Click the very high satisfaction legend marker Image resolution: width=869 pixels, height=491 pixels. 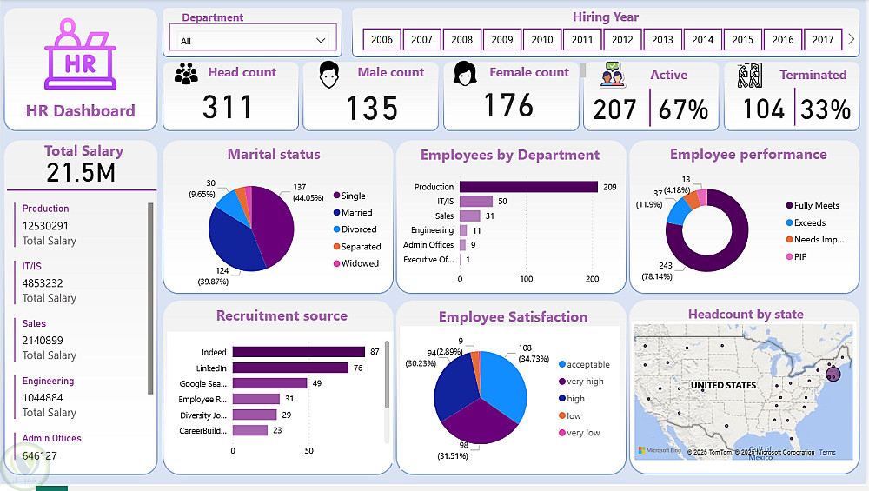click(x=562, y=382)
